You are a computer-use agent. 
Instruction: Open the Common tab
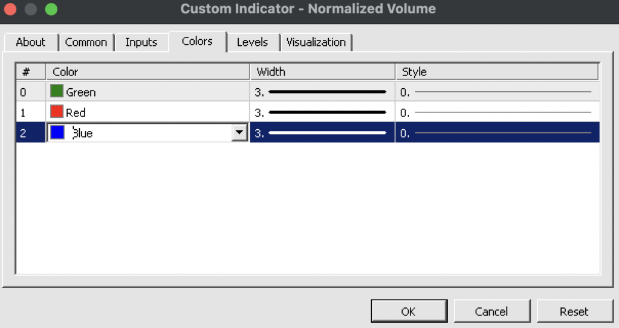click(x=86, y=42)
